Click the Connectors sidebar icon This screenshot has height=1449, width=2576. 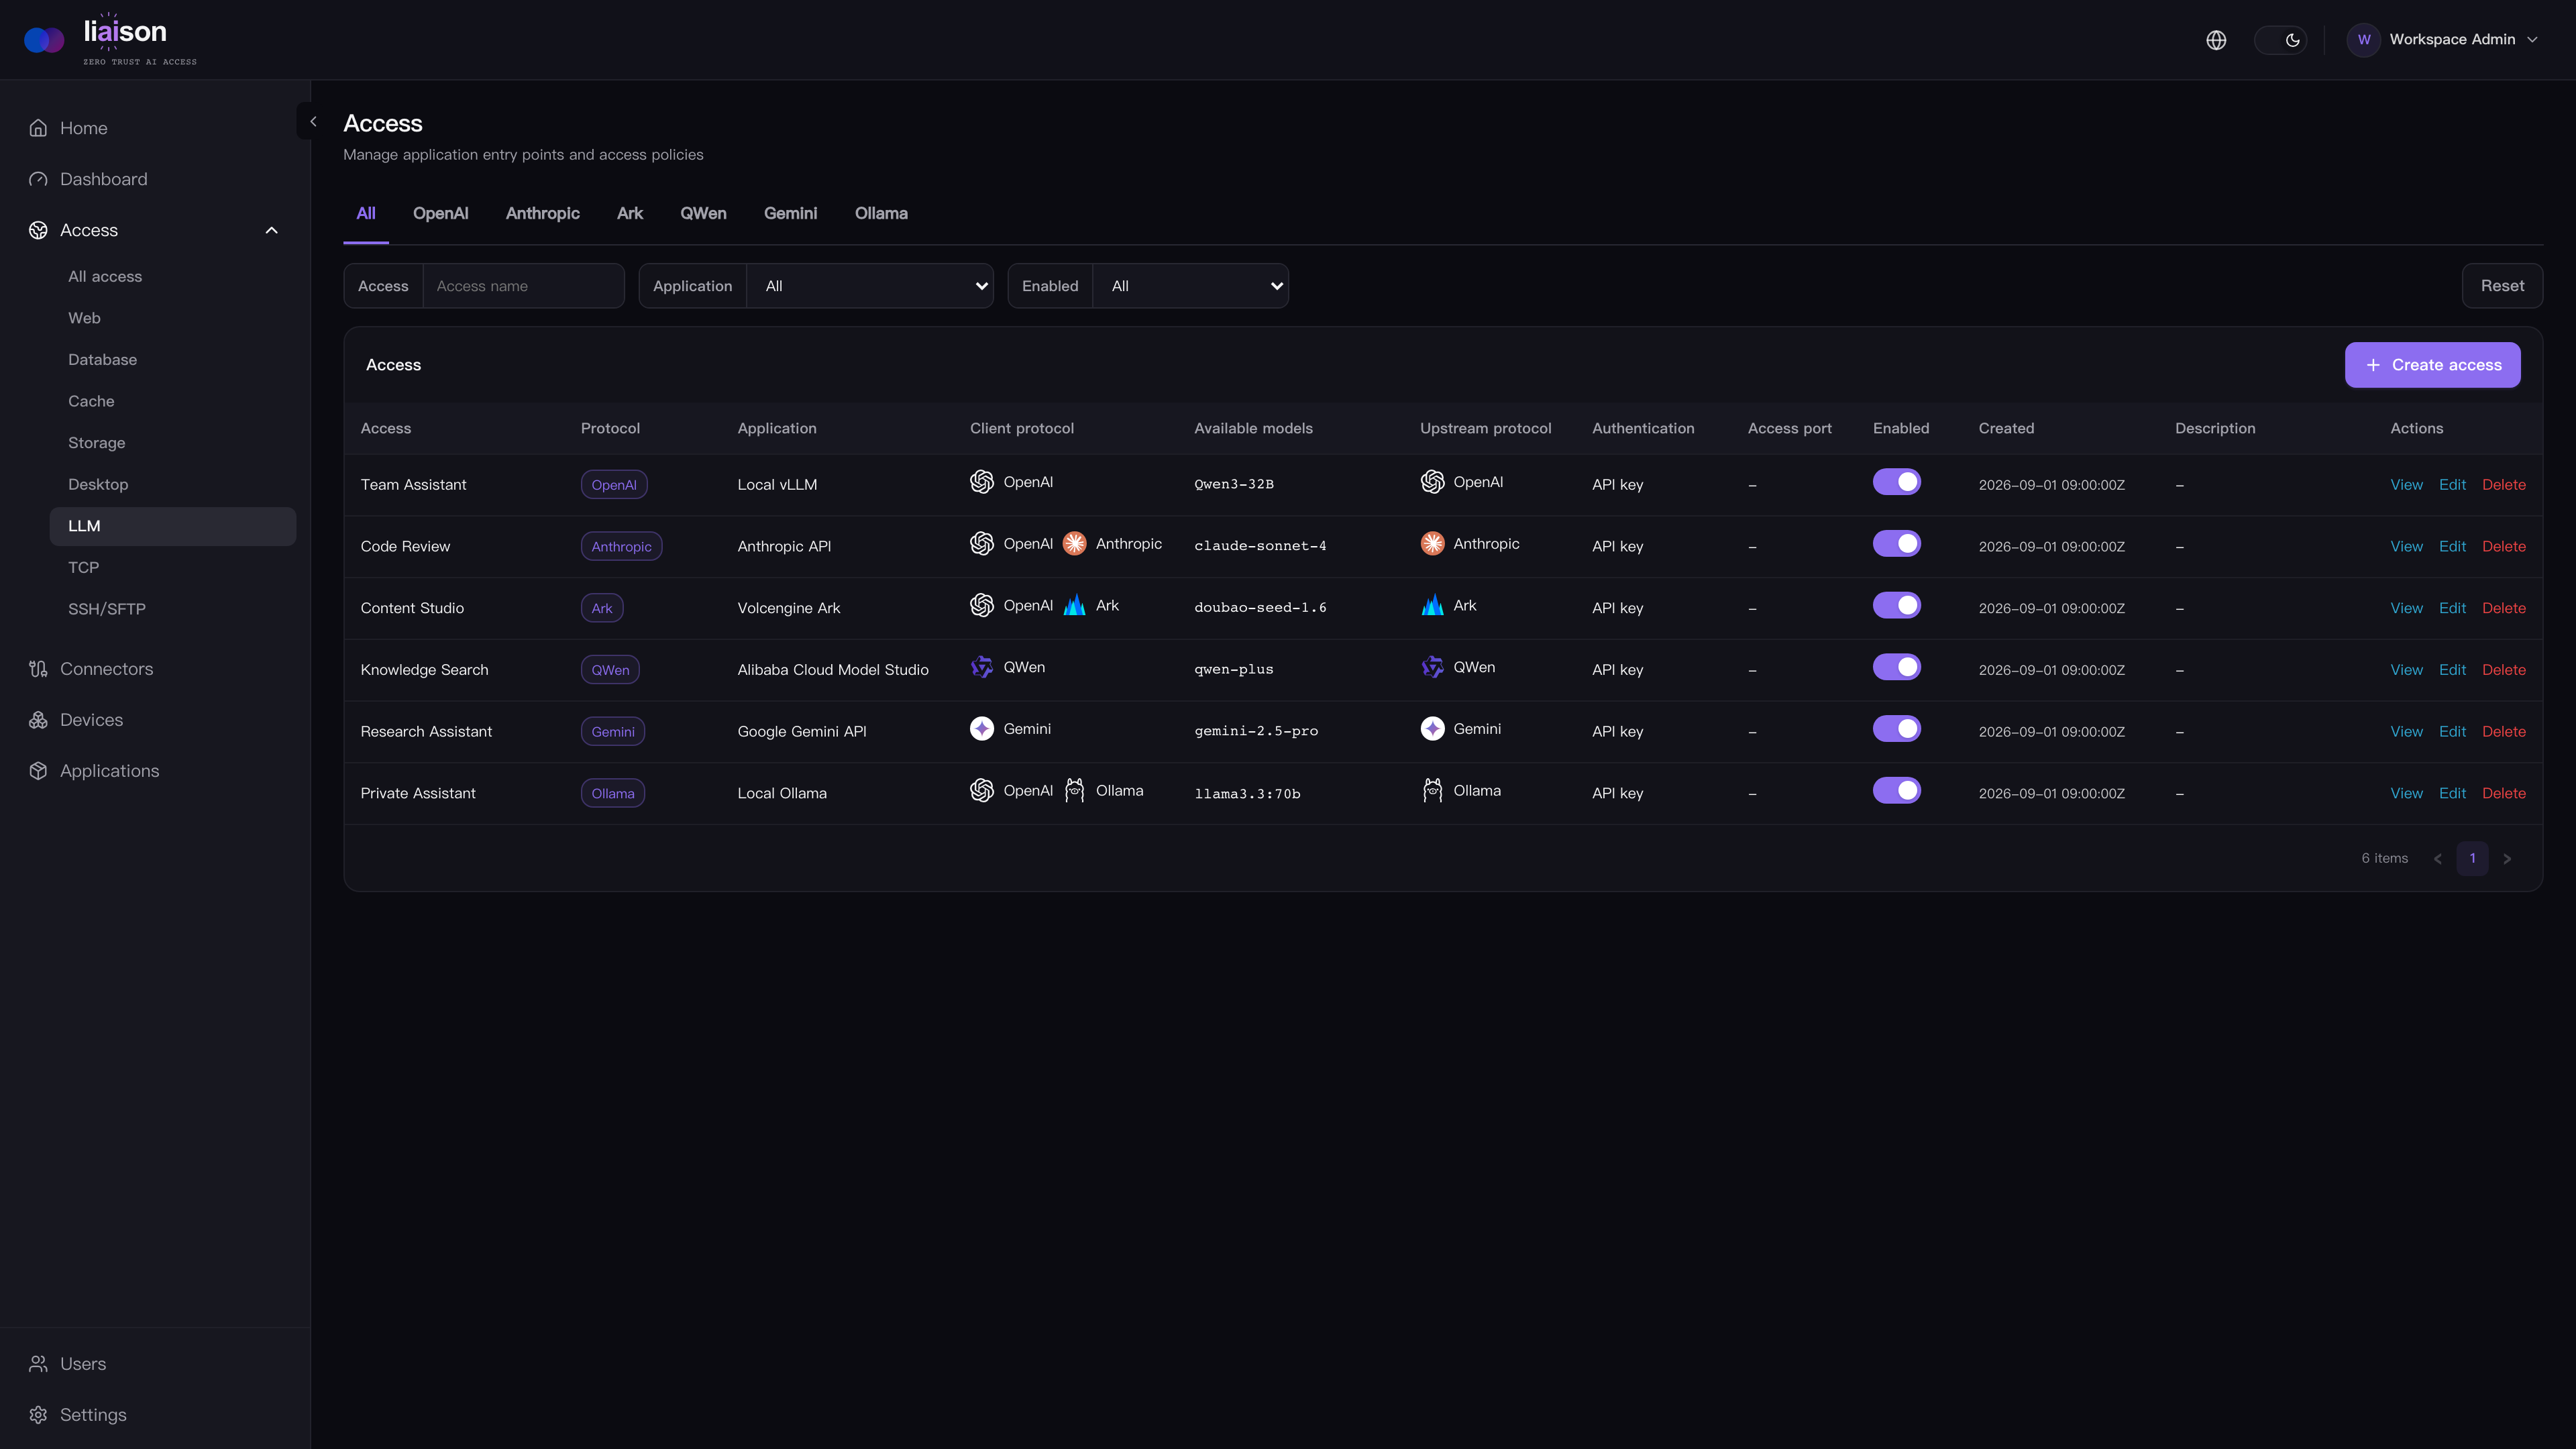pos(38,669)
